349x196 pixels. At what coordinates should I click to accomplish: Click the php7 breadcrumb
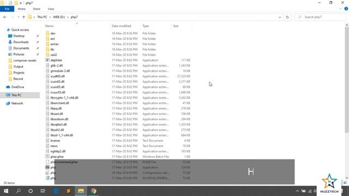(74, 17)
